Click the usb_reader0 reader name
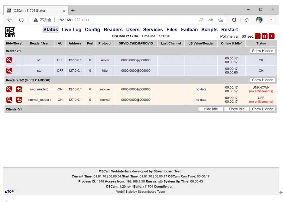This screenshot has height=202, width=283. click(x=39, y=89)
